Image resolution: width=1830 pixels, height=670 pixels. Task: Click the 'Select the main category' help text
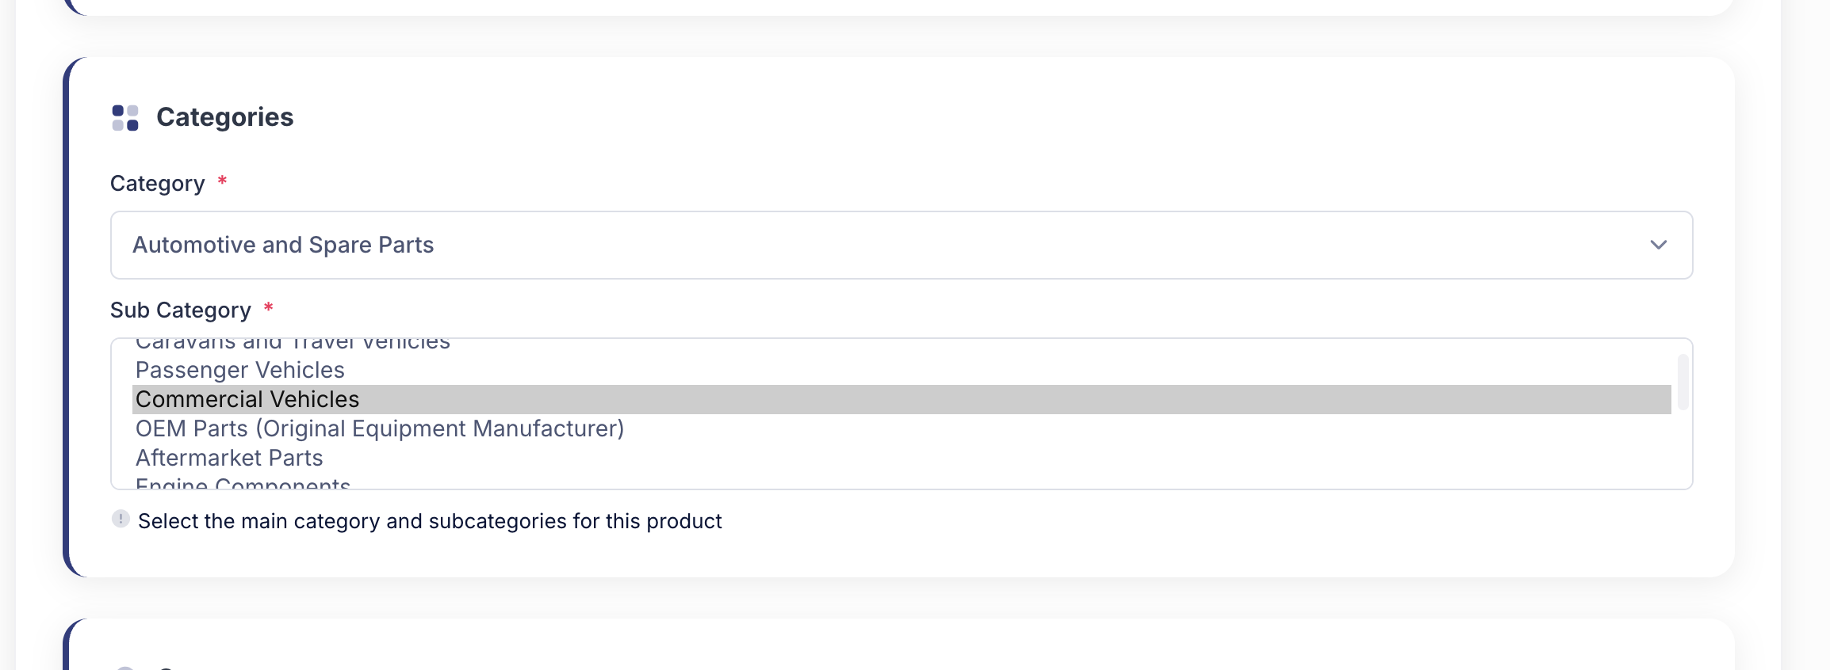tap(430, 521)
